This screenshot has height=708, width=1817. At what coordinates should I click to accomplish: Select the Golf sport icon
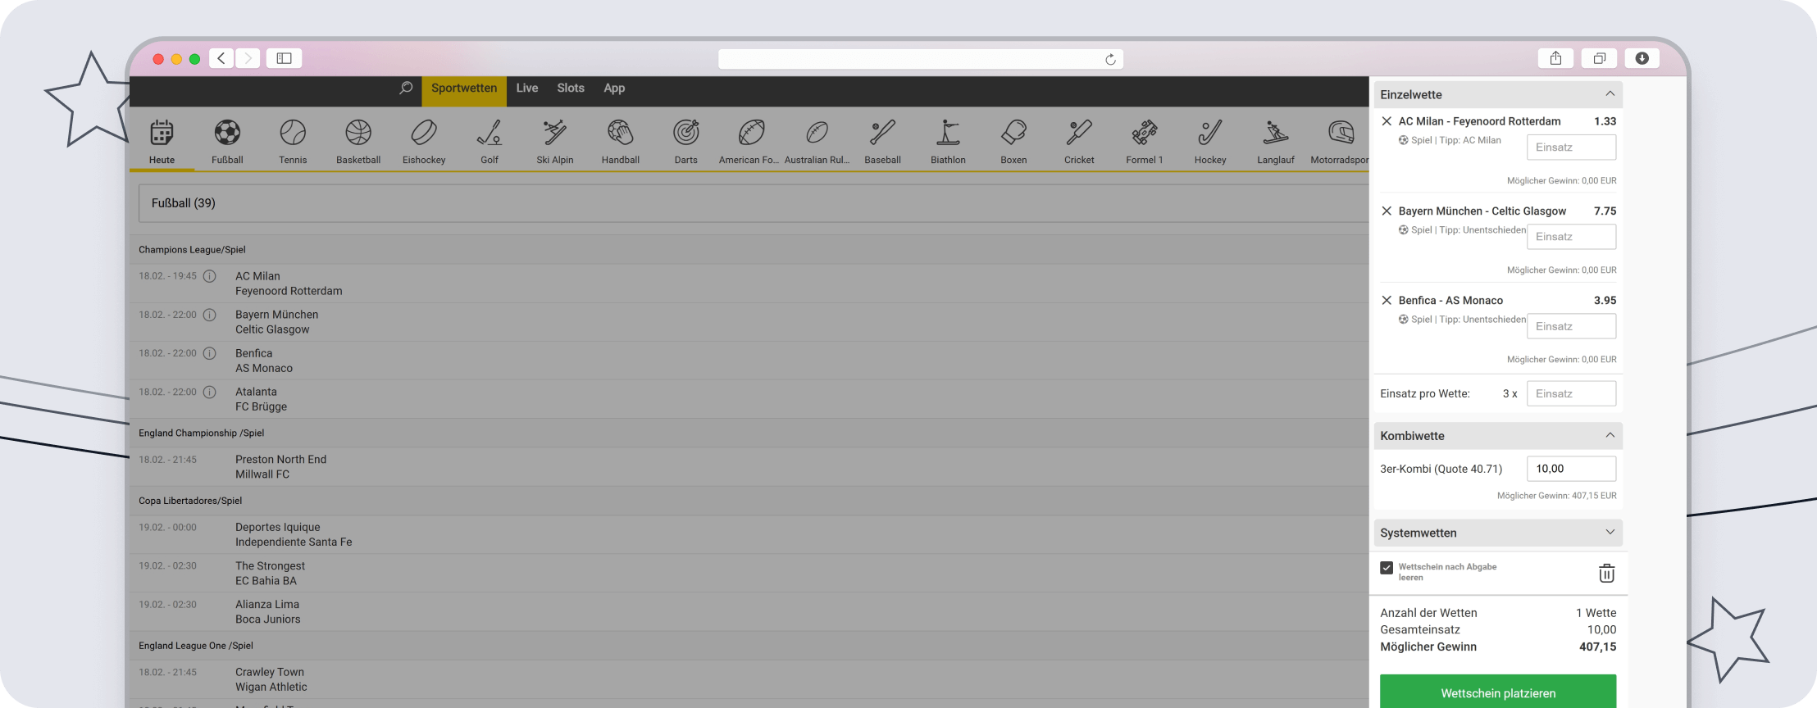pyautogui.click(x=490, y=133)
